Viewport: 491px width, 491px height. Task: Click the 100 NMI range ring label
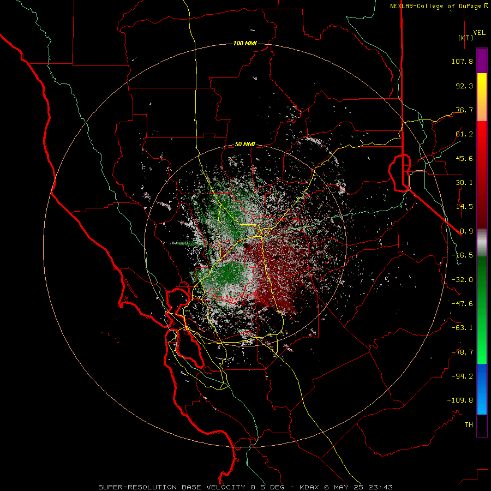pyautogui.click(x=245, y=43)
